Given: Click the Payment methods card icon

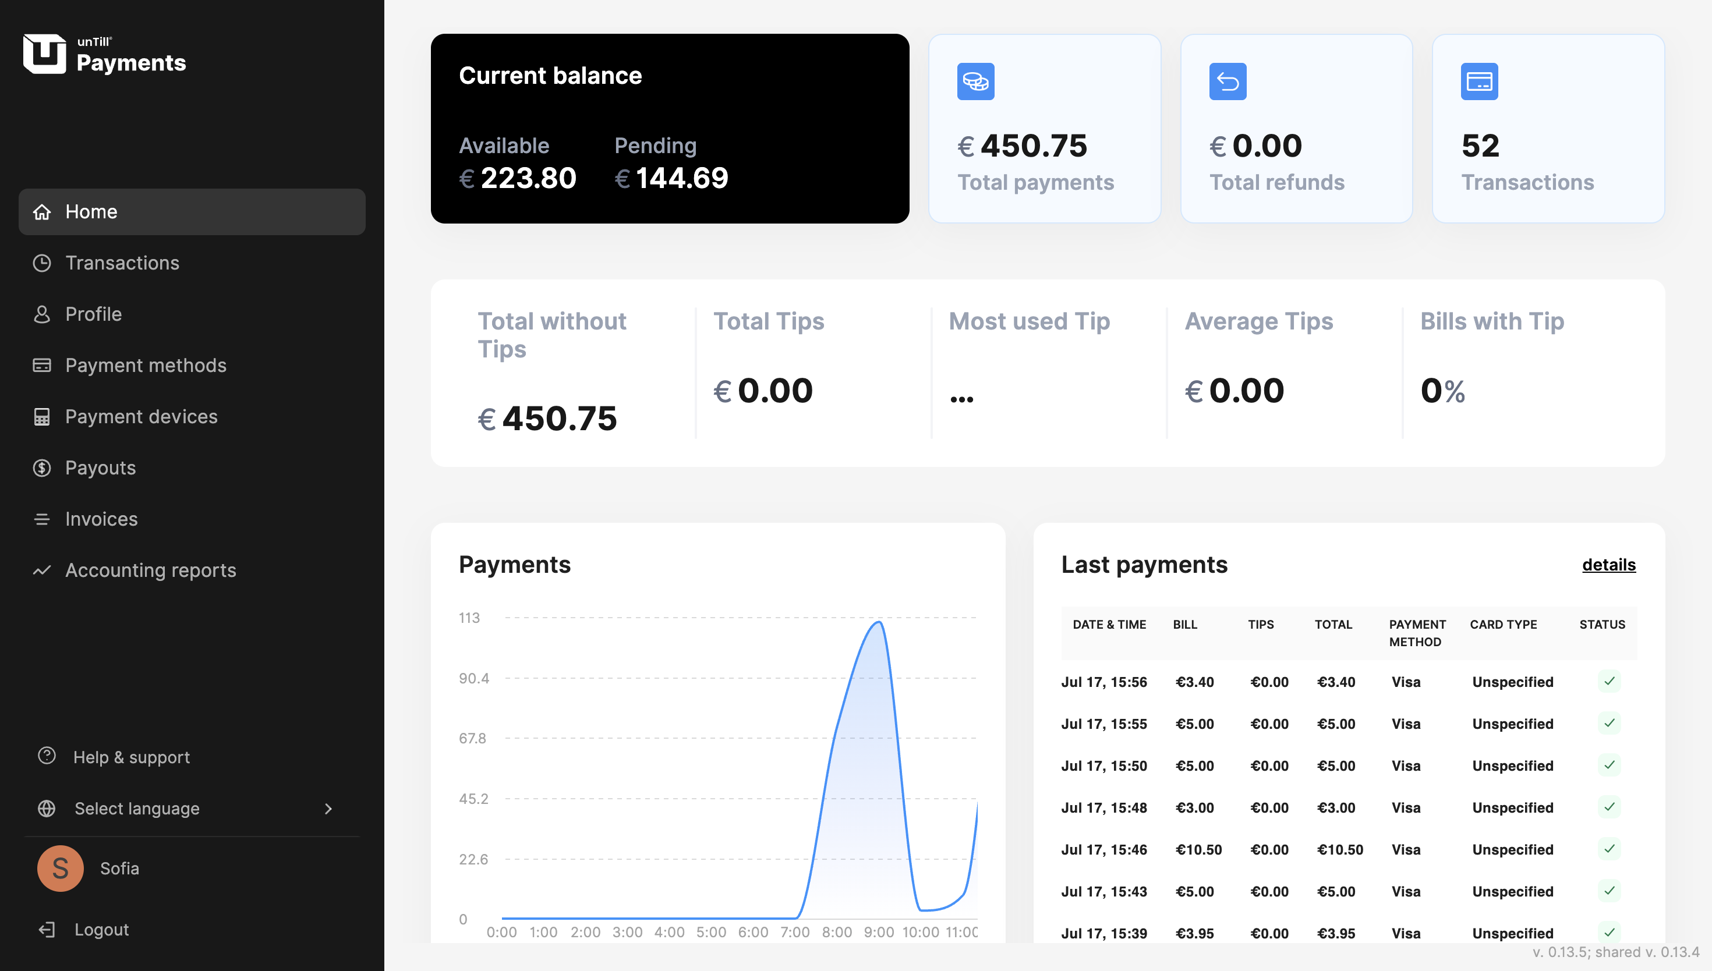Looking at the screenshot, I should point(42,366).
